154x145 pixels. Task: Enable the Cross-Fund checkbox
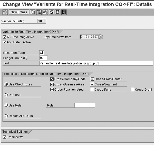(92, 90)
